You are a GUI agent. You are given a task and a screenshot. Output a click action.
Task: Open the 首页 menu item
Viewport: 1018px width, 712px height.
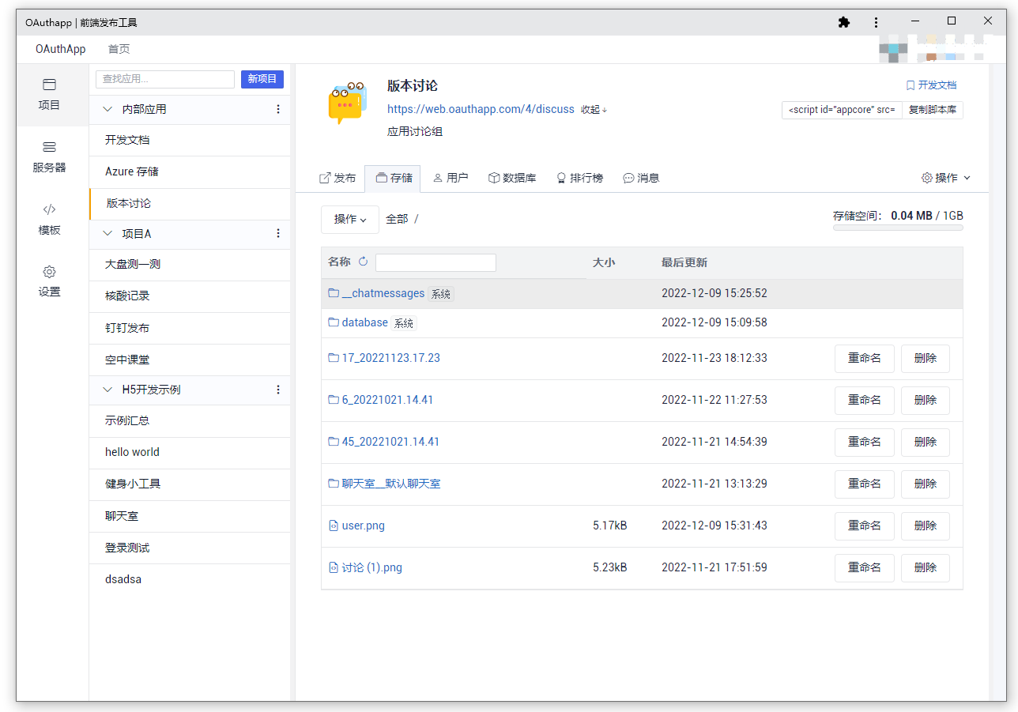(x=119, y=48)
